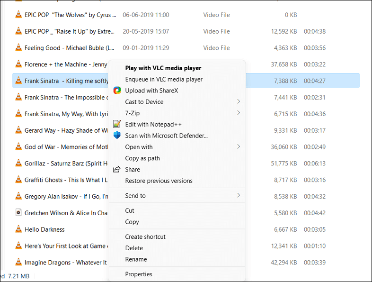Click size value 36,060 KB
This screenshot has height=282, width=372.
point(284,147)
